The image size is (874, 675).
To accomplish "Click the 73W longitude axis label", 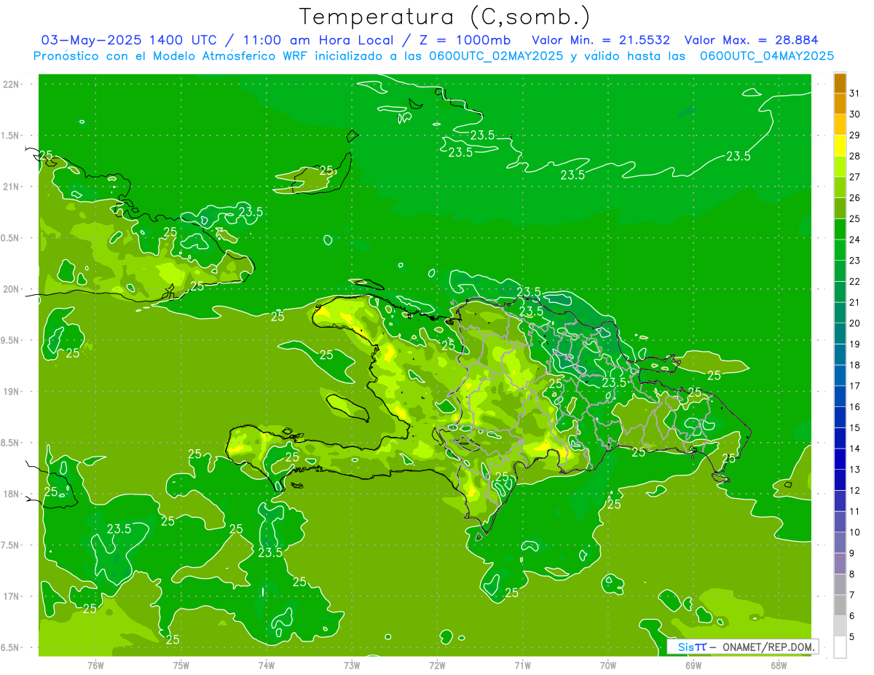I will click(352, 666).
